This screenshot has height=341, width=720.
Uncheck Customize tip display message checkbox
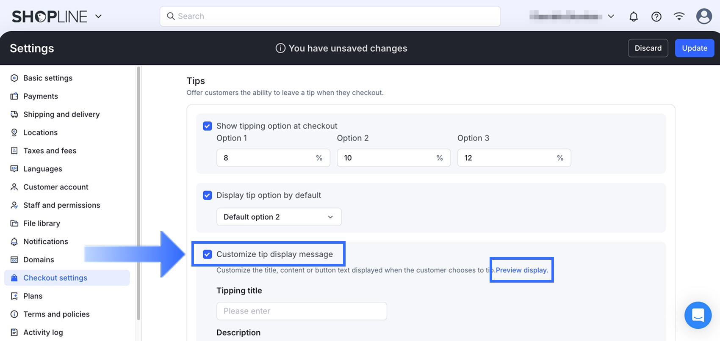[208, 254]
